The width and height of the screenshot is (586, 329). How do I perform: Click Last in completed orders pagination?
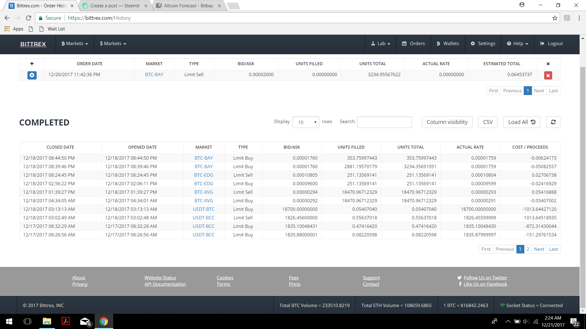tap(553, 249)
